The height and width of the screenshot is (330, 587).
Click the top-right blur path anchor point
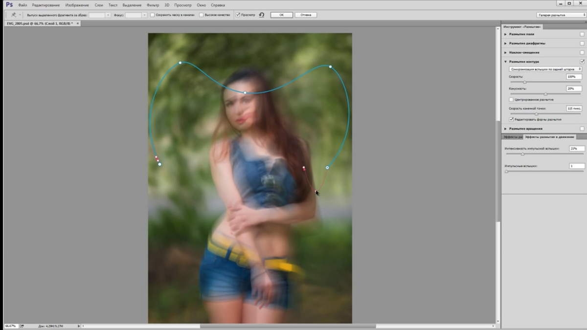(x=330, y=66)
